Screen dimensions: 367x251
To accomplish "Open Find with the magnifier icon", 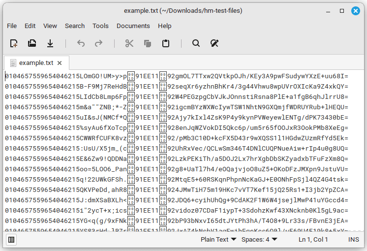I will [196, 43].
